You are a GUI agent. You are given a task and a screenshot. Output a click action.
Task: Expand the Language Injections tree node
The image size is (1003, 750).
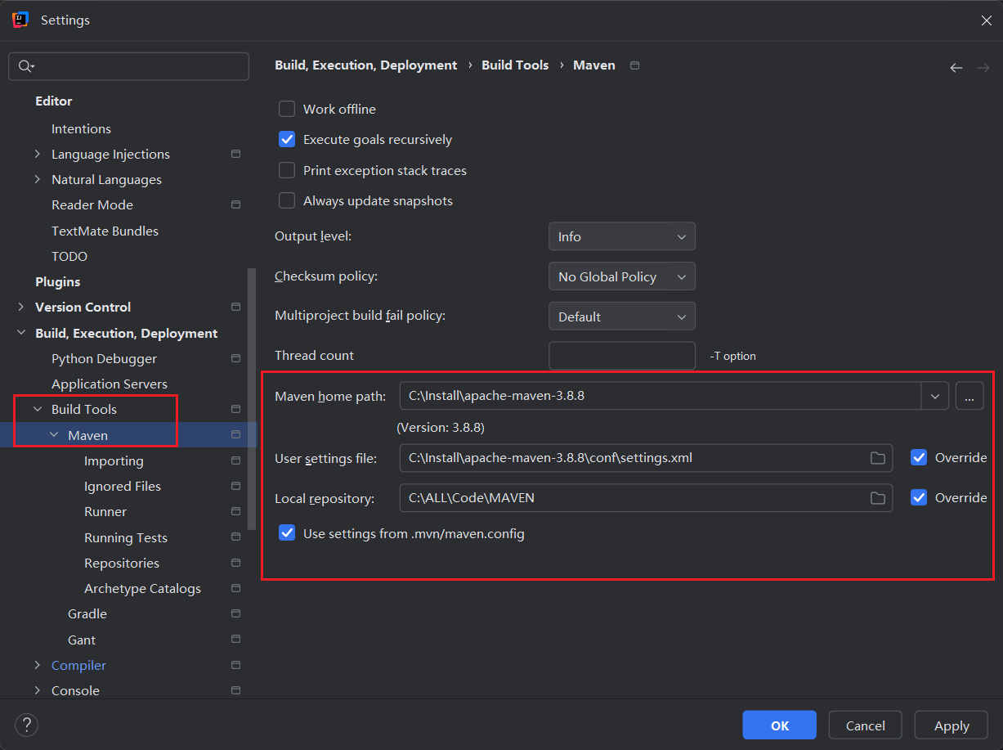point(38,154)
